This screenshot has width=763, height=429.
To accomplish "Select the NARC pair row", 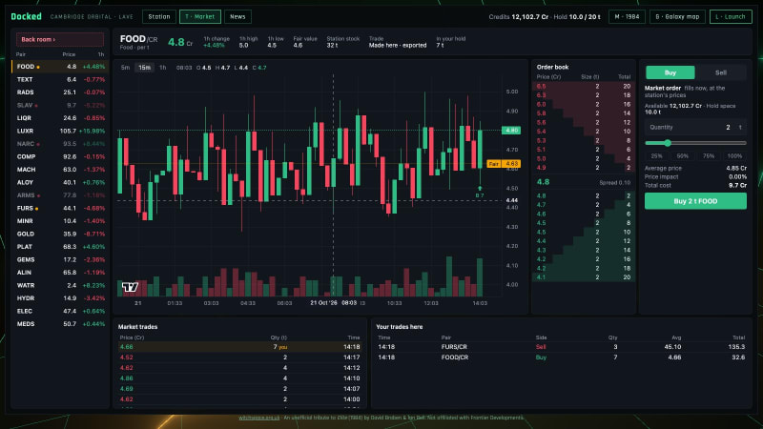I will click(x=59, y=144).
